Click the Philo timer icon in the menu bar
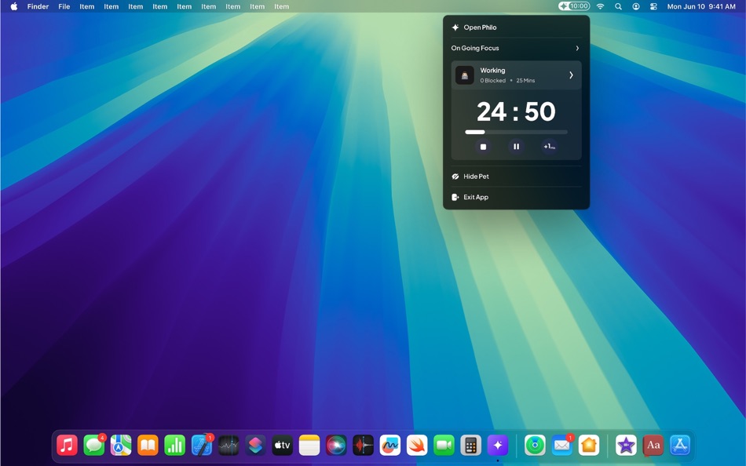The image size is (746, 466). (x=572, y=6)
